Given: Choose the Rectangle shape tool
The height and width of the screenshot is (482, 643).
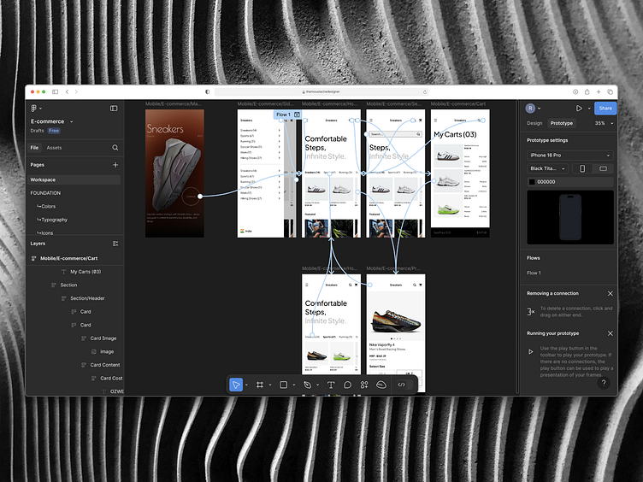Looking at the screenshot, I should 283,385.
